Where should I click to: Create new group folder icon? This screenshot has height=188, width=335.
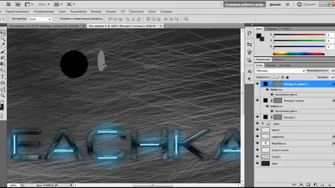[322, 184]
